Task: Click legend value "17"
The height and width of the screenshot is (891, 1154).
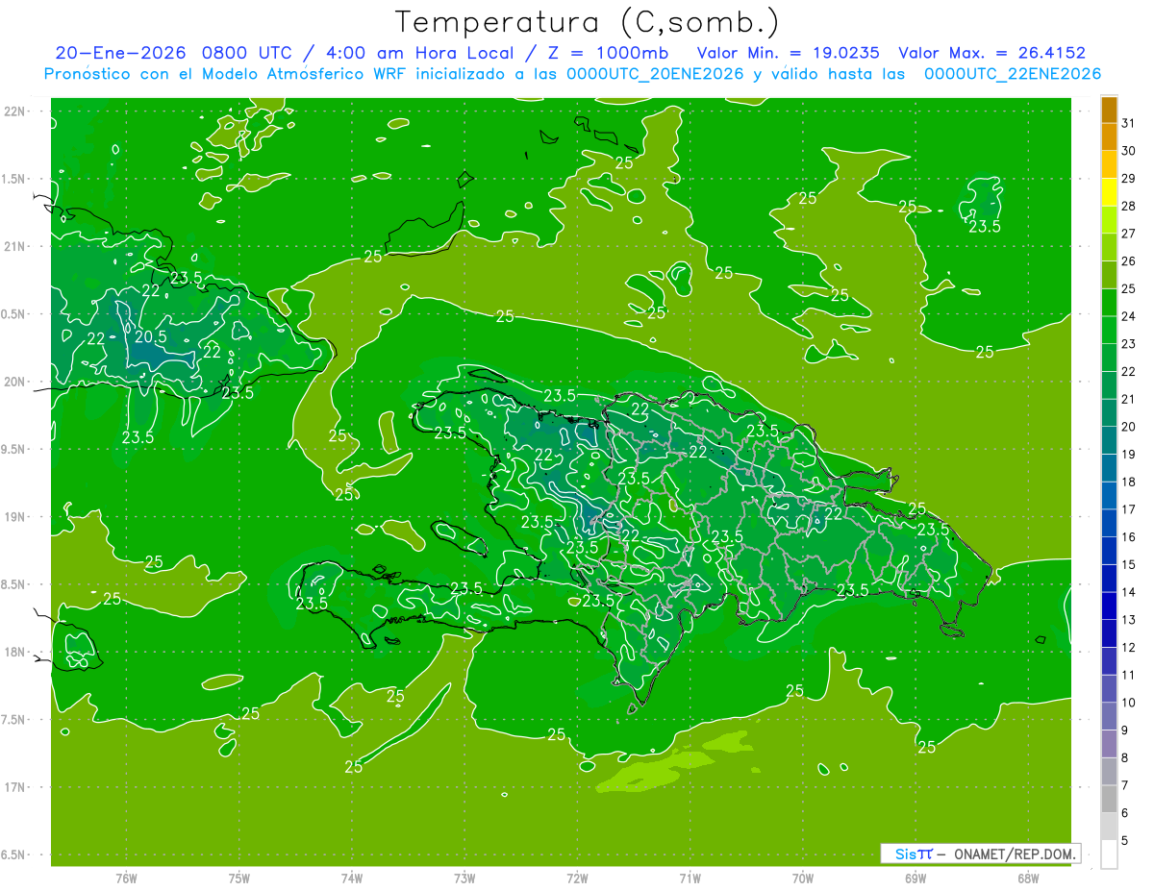Action: coord(1128,509)
